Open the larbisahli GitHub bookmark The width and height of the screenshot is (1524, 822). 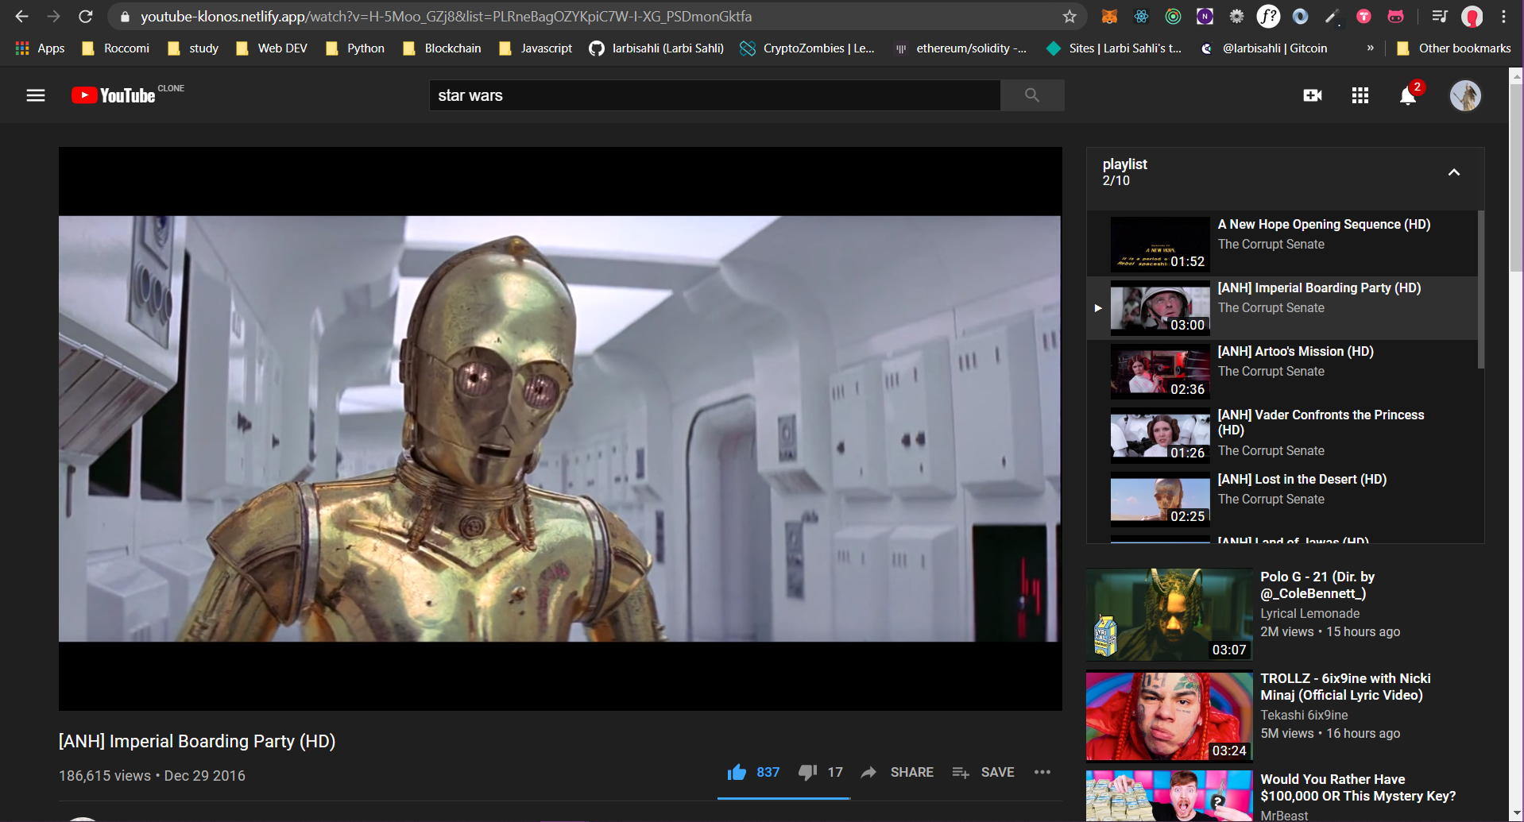656,48
